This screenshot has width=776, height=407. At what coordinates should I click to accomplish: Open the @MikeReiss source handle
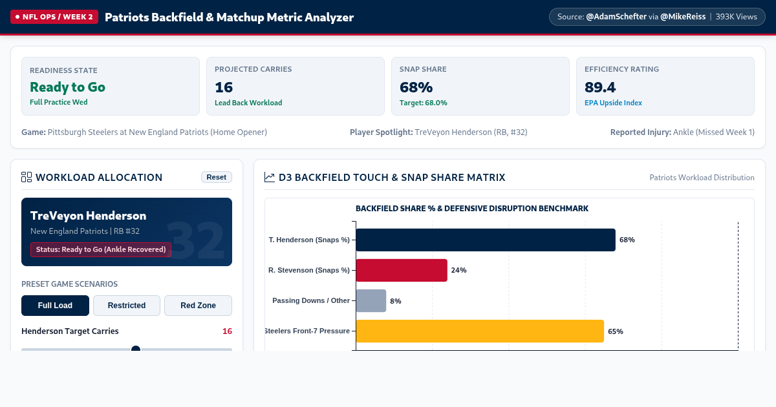tap(683, 17)
